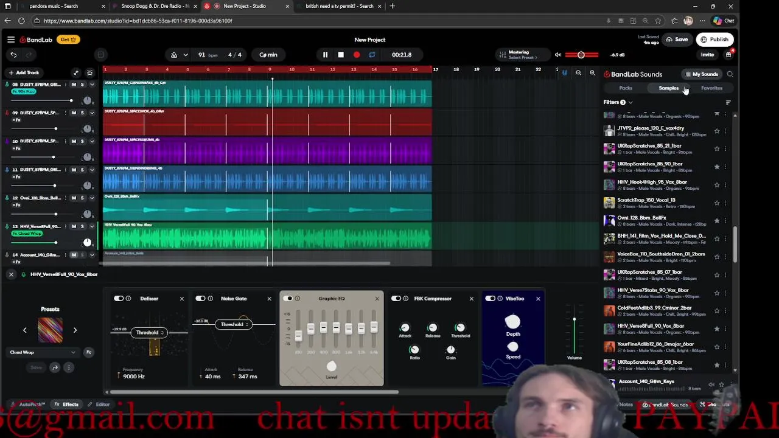This screenshot has width=779, height=438.
Task: Toggle the VibeToo effect power switch
Action: pos(491,299)
